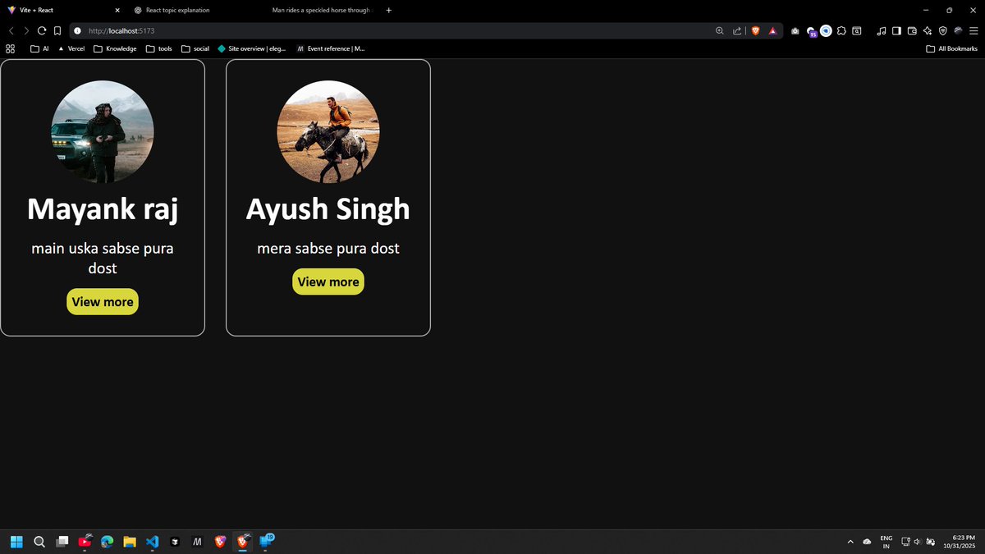Zoom the page via the magnifier icon
985x554 pixels.
tap(720, 30)
